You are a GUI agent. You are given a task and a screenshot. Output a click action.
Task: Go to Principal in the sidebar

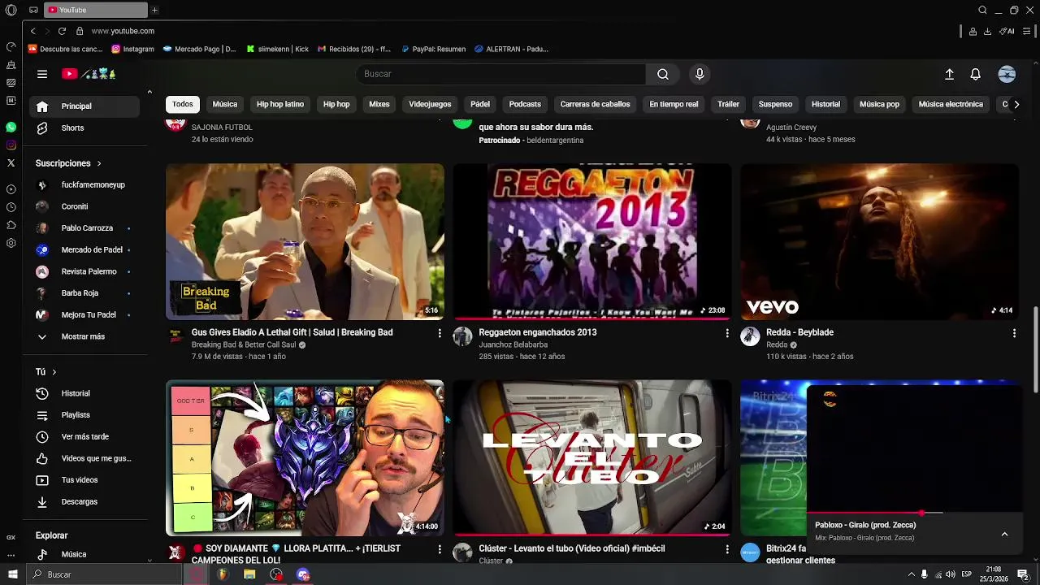click(84, 106)
